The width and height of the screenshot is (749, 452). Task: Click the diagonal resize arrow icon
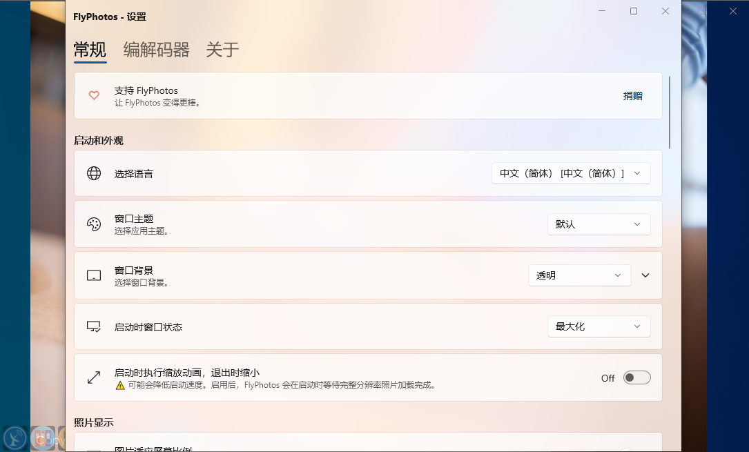(94, 377)
